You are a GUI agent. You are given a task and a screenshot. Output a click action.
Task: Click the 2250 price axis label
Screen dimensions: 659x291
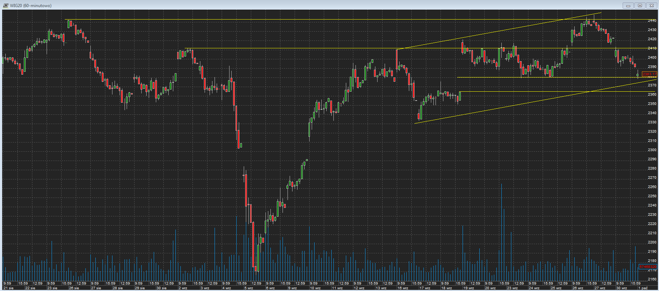652,196
